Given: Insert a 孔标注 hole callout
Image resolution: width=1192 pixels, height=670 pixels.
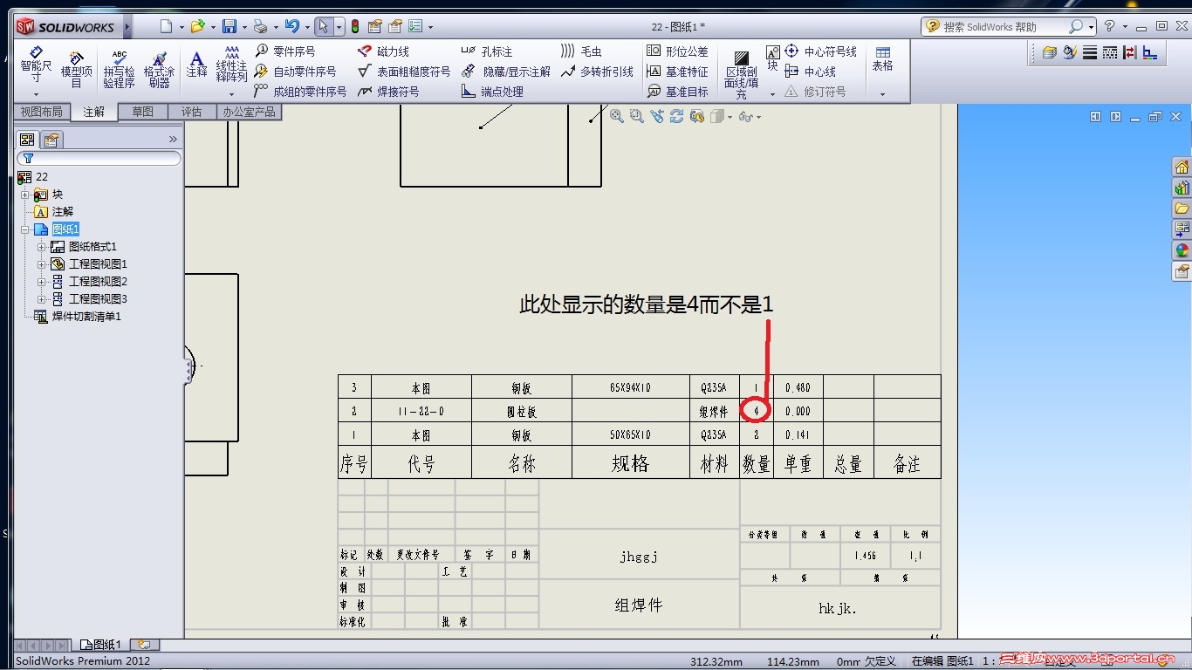Looking at the screenshot, I should (x=487, y=51).
